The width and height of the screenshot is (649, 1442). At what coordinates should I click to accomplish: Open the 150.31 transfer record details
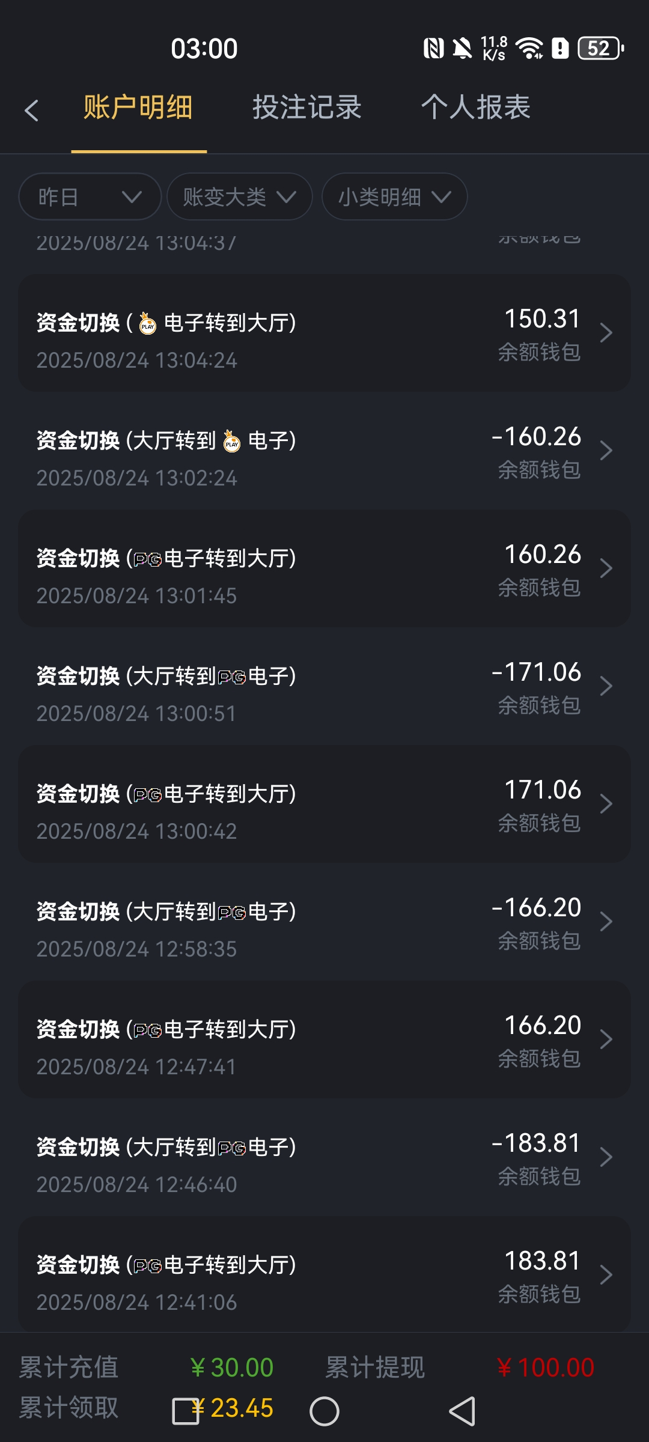[x=324, y=333]
